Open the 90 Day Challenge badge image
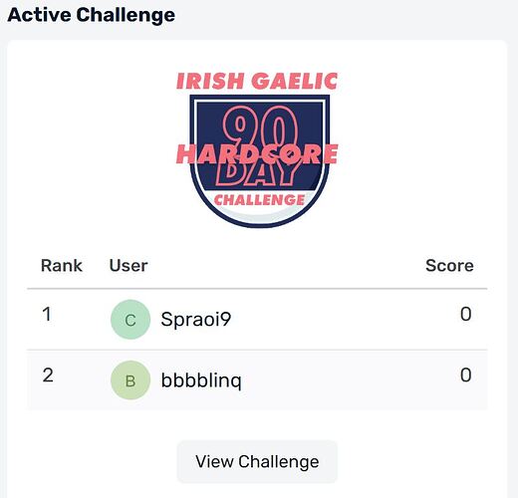 (x=257, y=150)
